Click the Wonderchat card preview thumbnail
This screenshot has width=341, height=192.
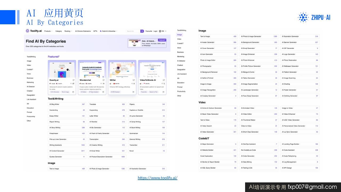coord(92,70)
